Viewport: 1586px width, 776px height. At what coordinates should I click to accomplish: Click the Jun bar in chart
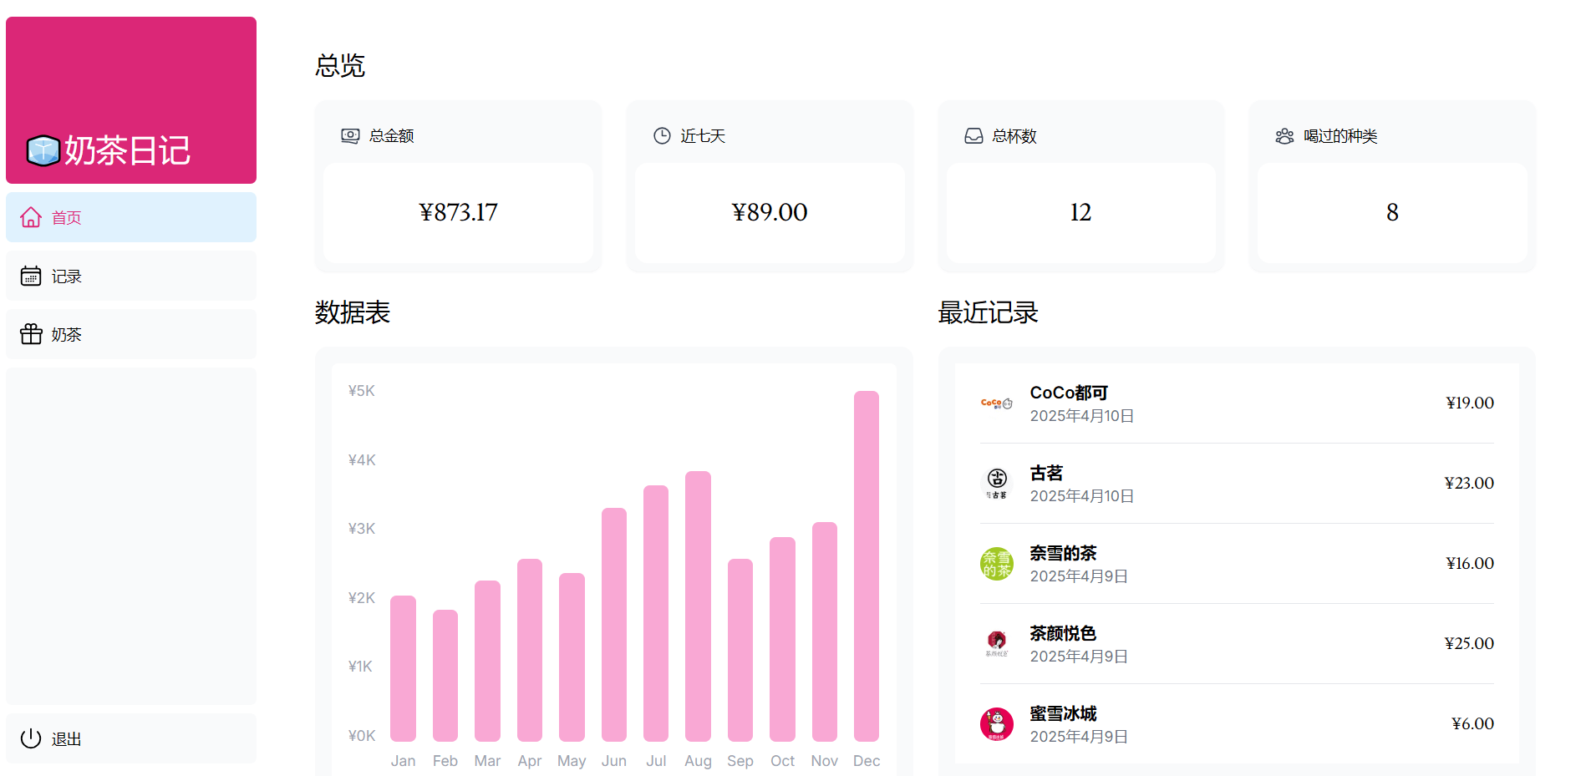(614, 625)
